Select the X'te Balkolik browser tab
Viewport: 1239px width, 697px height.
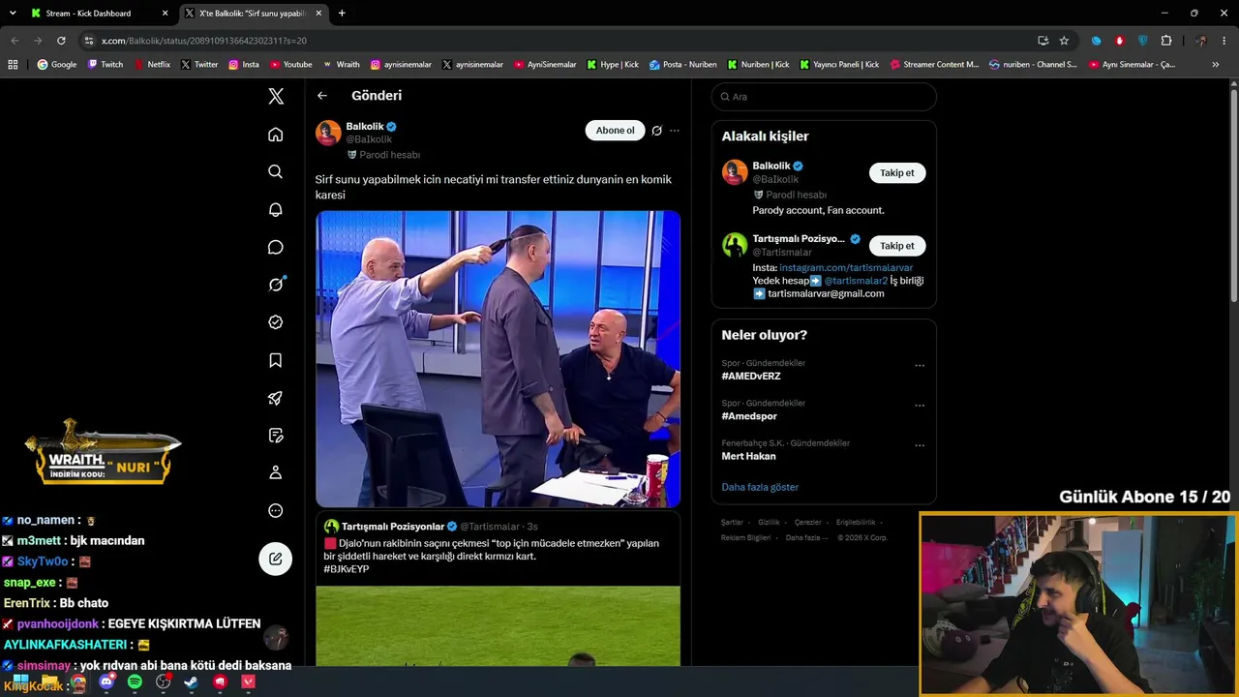click(x=252, y=14)
